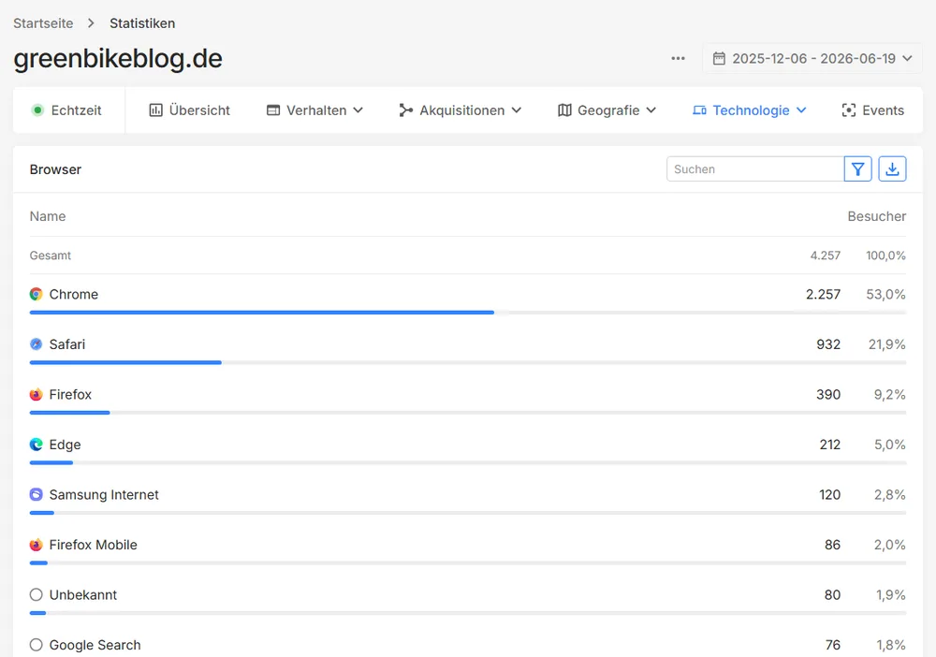Click Firefox visitor count 390
936x657 pixels.
point(828,394)
